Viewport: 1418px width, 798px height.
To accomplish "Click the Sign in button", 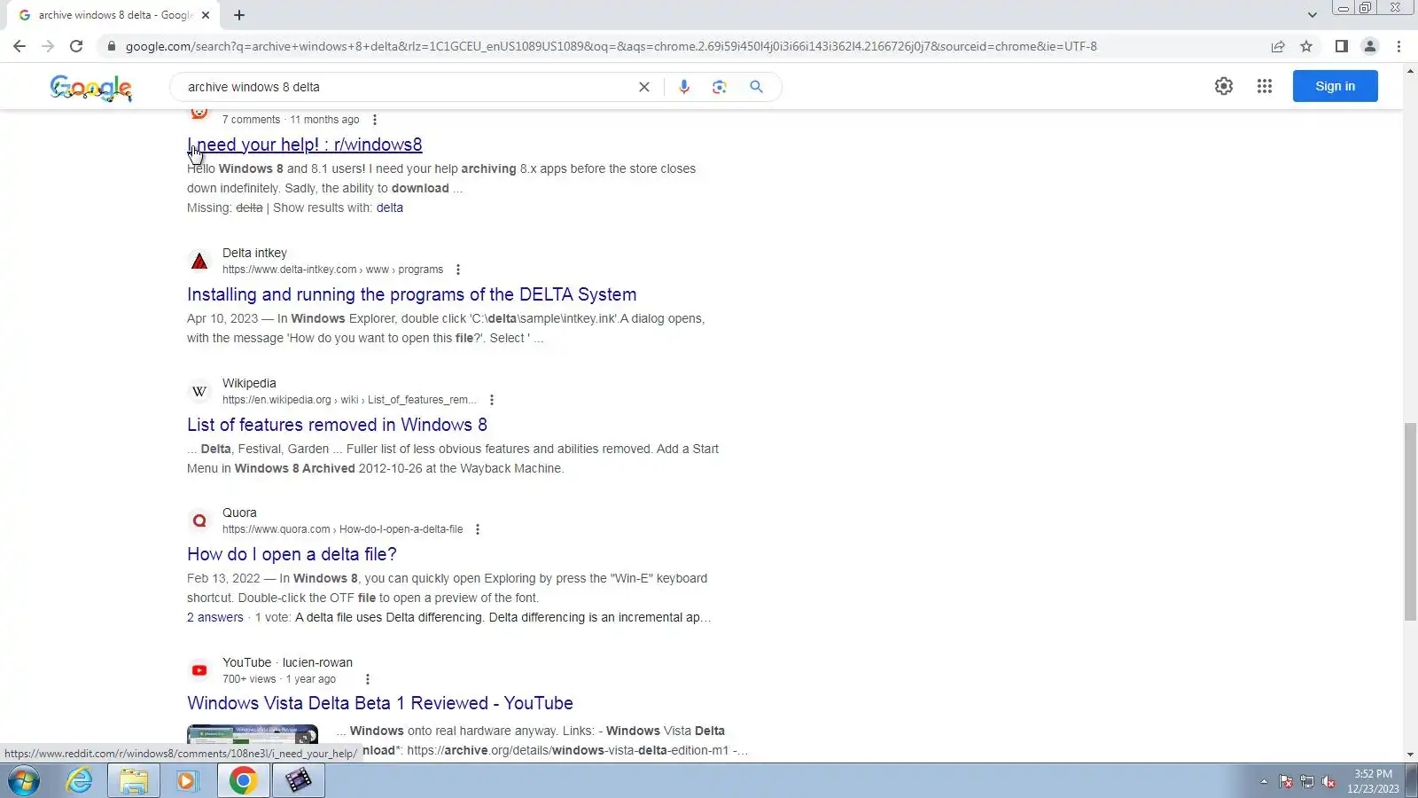I will [x=1335, y=86].
